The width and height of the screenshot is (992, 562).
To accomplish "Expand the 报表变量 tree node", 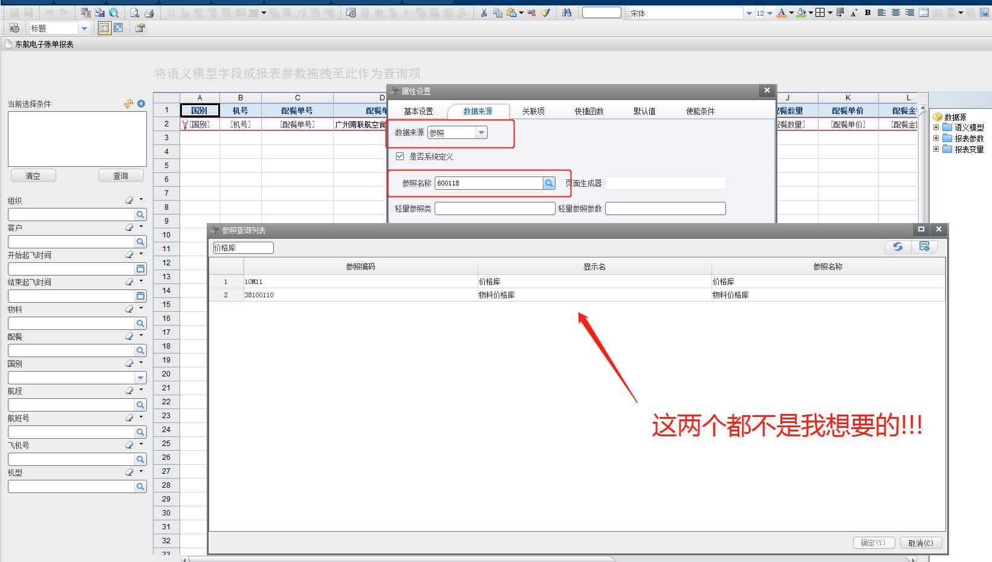I will tap(936, 149).
